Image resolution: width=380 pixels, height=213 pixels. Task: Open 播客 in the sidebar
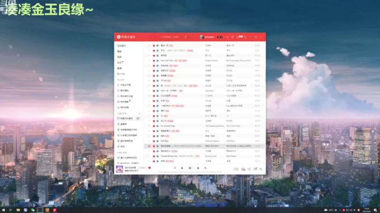[x=120, y=52]
